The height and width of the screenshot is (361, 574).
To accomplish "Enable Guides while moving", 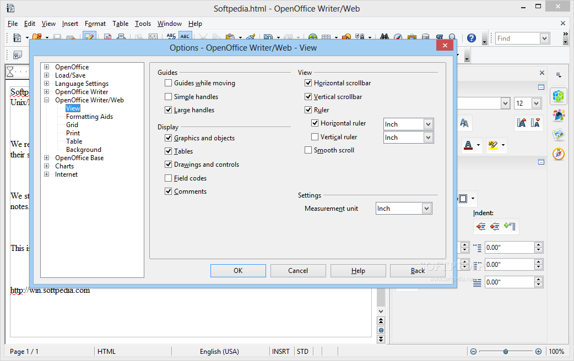I will click(x=169, y=83).
